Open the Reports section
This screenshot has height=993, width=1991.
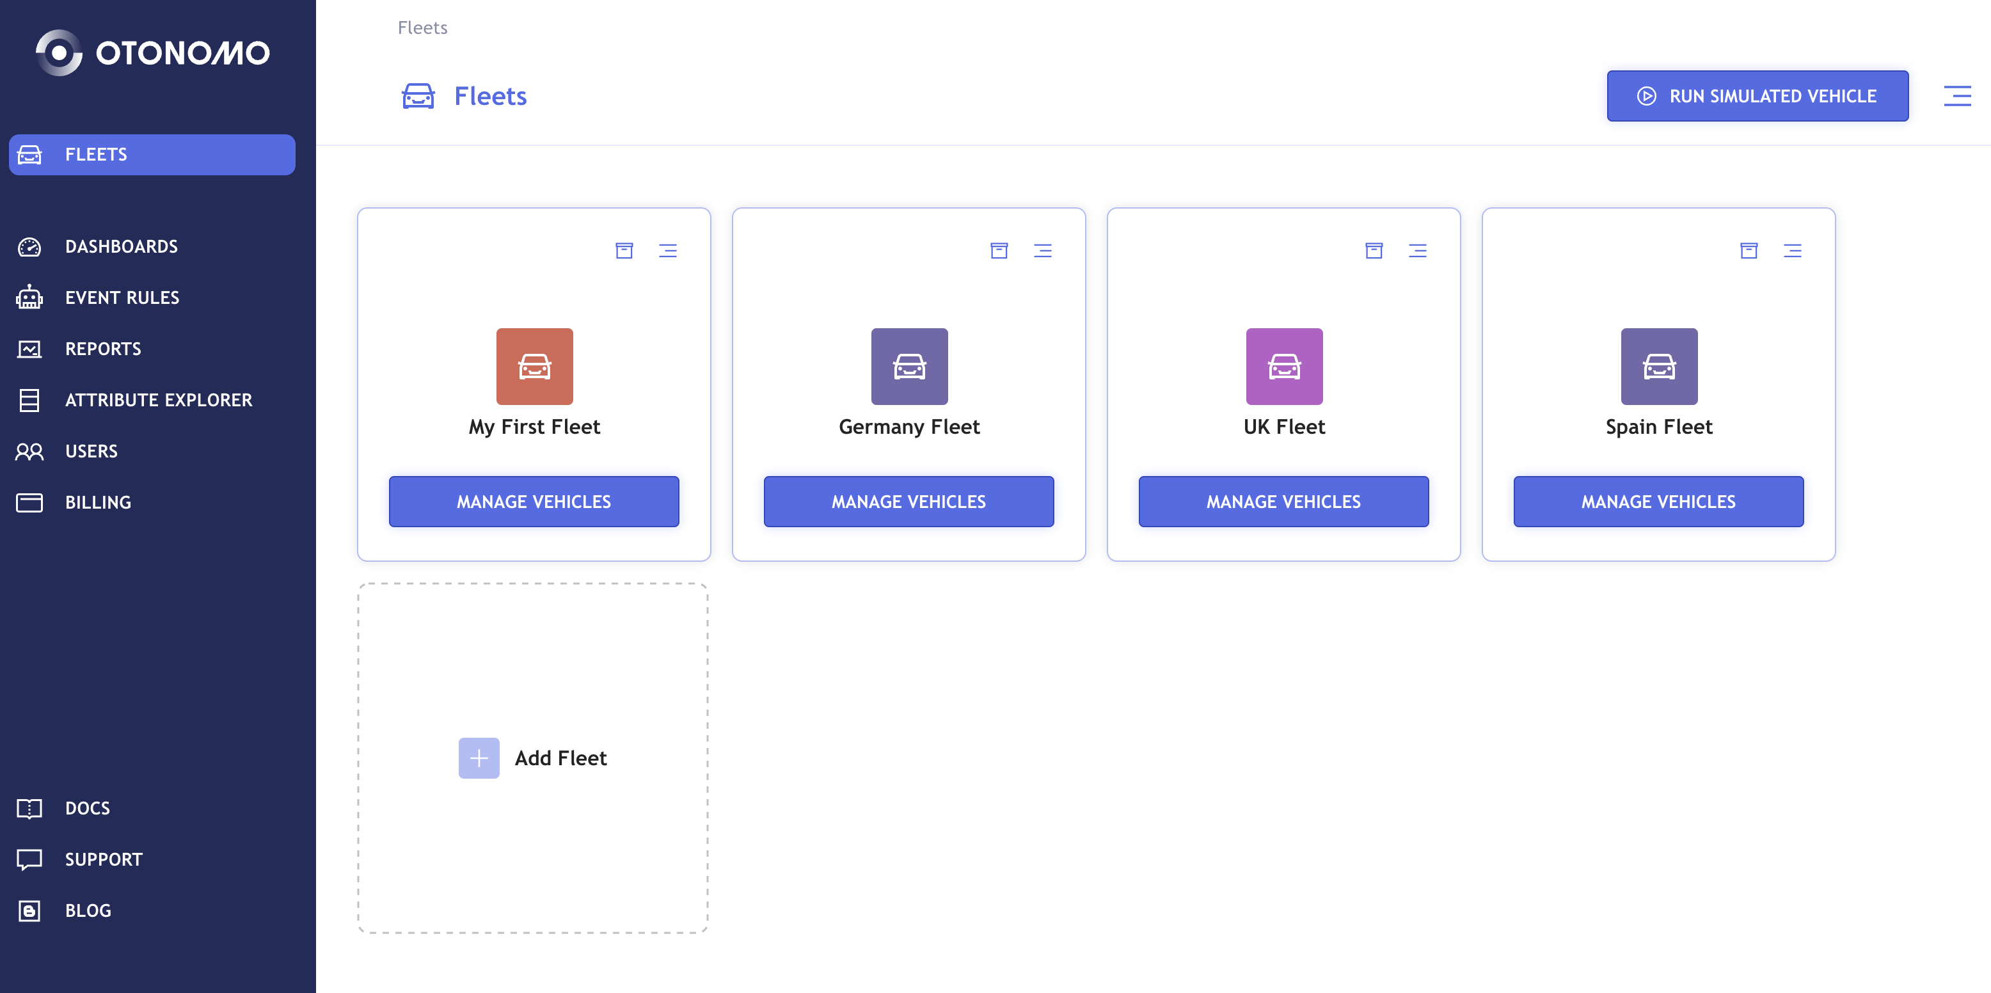[x=103, y=349]
